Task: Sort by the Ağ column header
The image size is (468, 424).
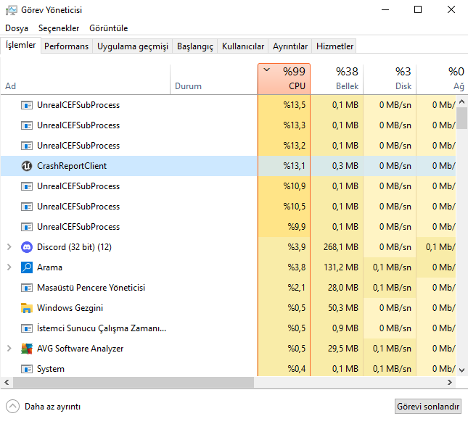Action: [441, 79]
